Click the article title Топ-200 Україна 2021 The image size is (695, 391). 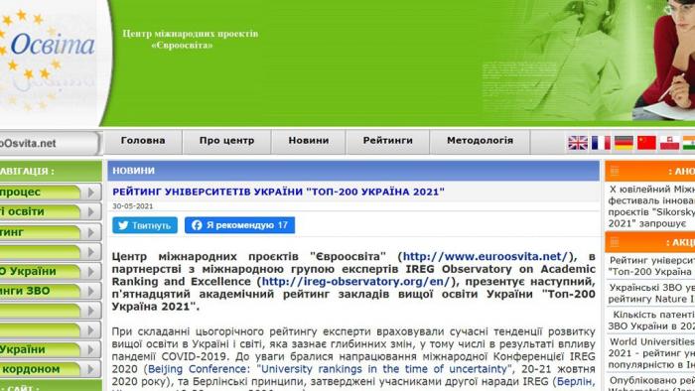point(278,192)
